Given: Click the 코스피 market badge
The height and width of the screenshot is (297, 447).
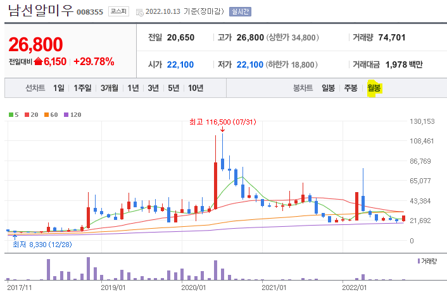Looking at the screenshot, I should pos(118,11).
